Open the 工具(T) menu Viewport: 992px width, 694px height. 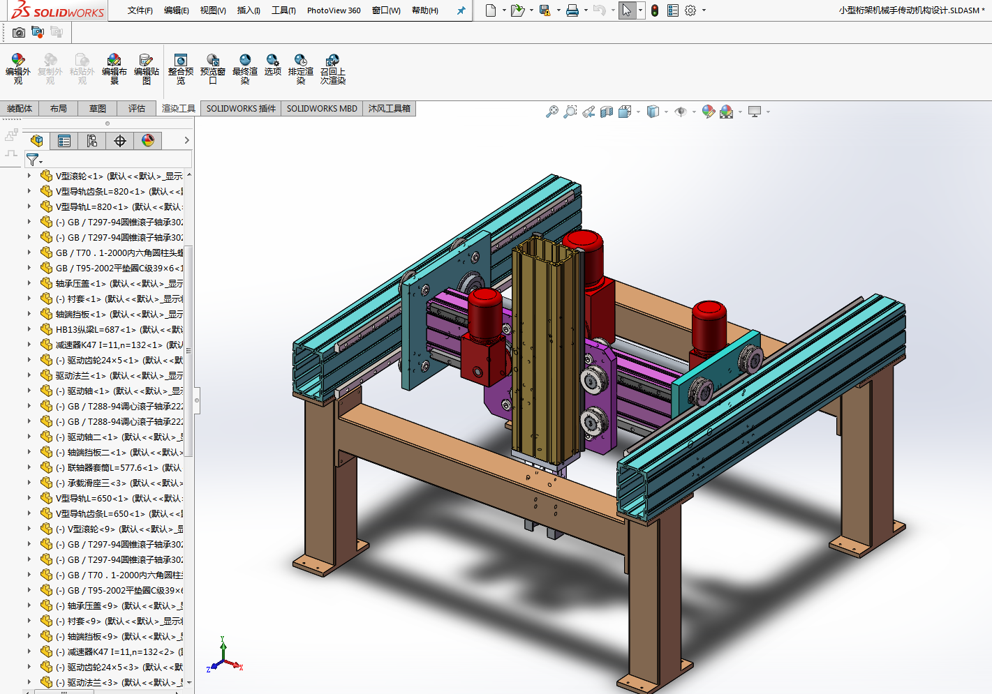283,10
